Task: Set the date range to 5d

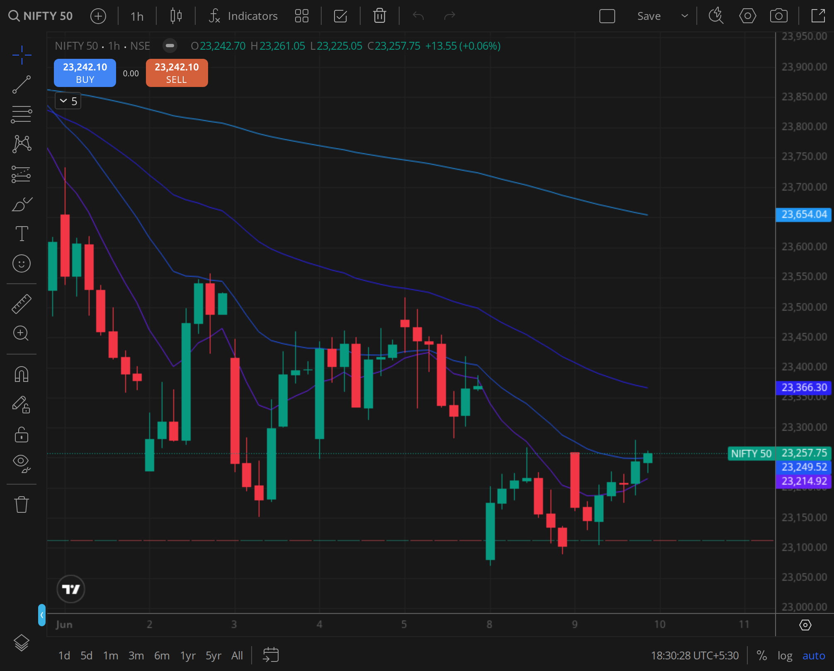Action: coord(86,656)
